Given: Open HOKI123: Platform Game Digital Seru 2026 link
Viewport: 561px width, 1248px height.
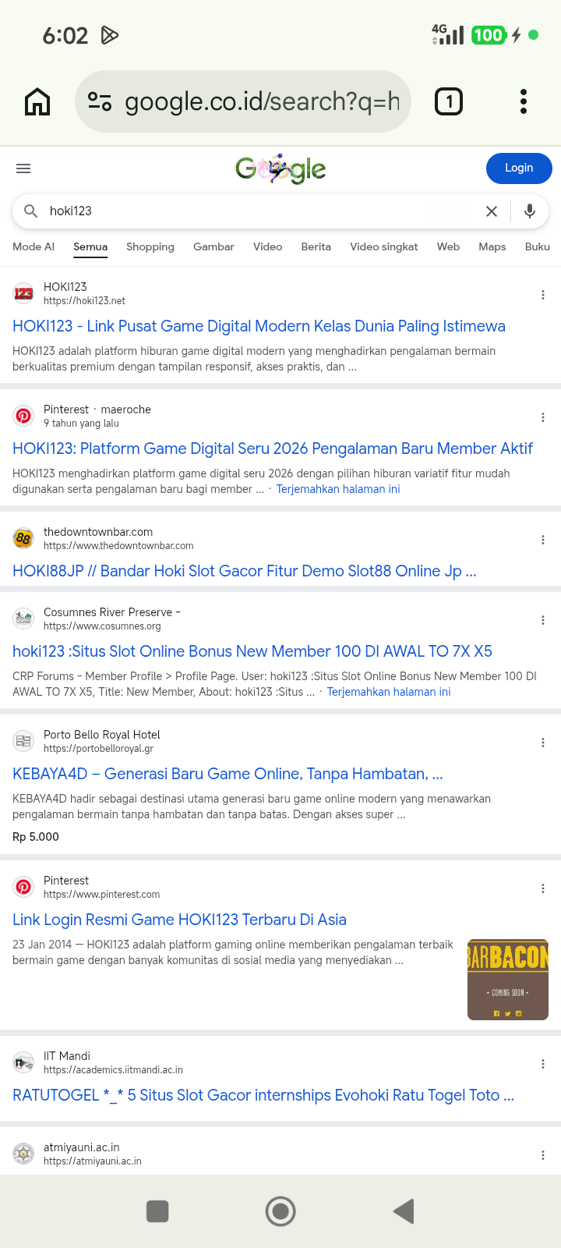Looking at the screenshot, I should (x=273, y=448).
